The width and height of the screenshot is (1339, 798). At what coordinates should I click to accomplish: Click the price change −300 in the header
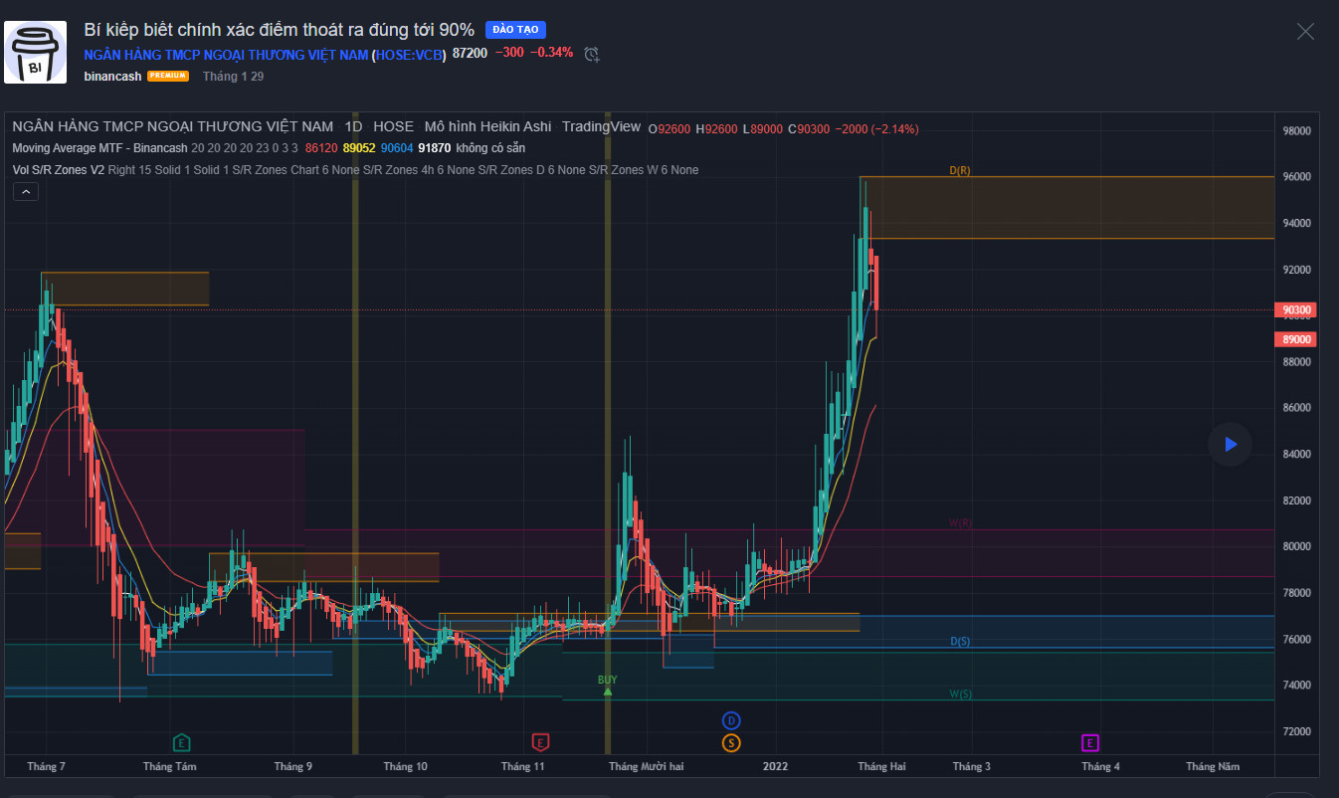(x=509, y=53)
